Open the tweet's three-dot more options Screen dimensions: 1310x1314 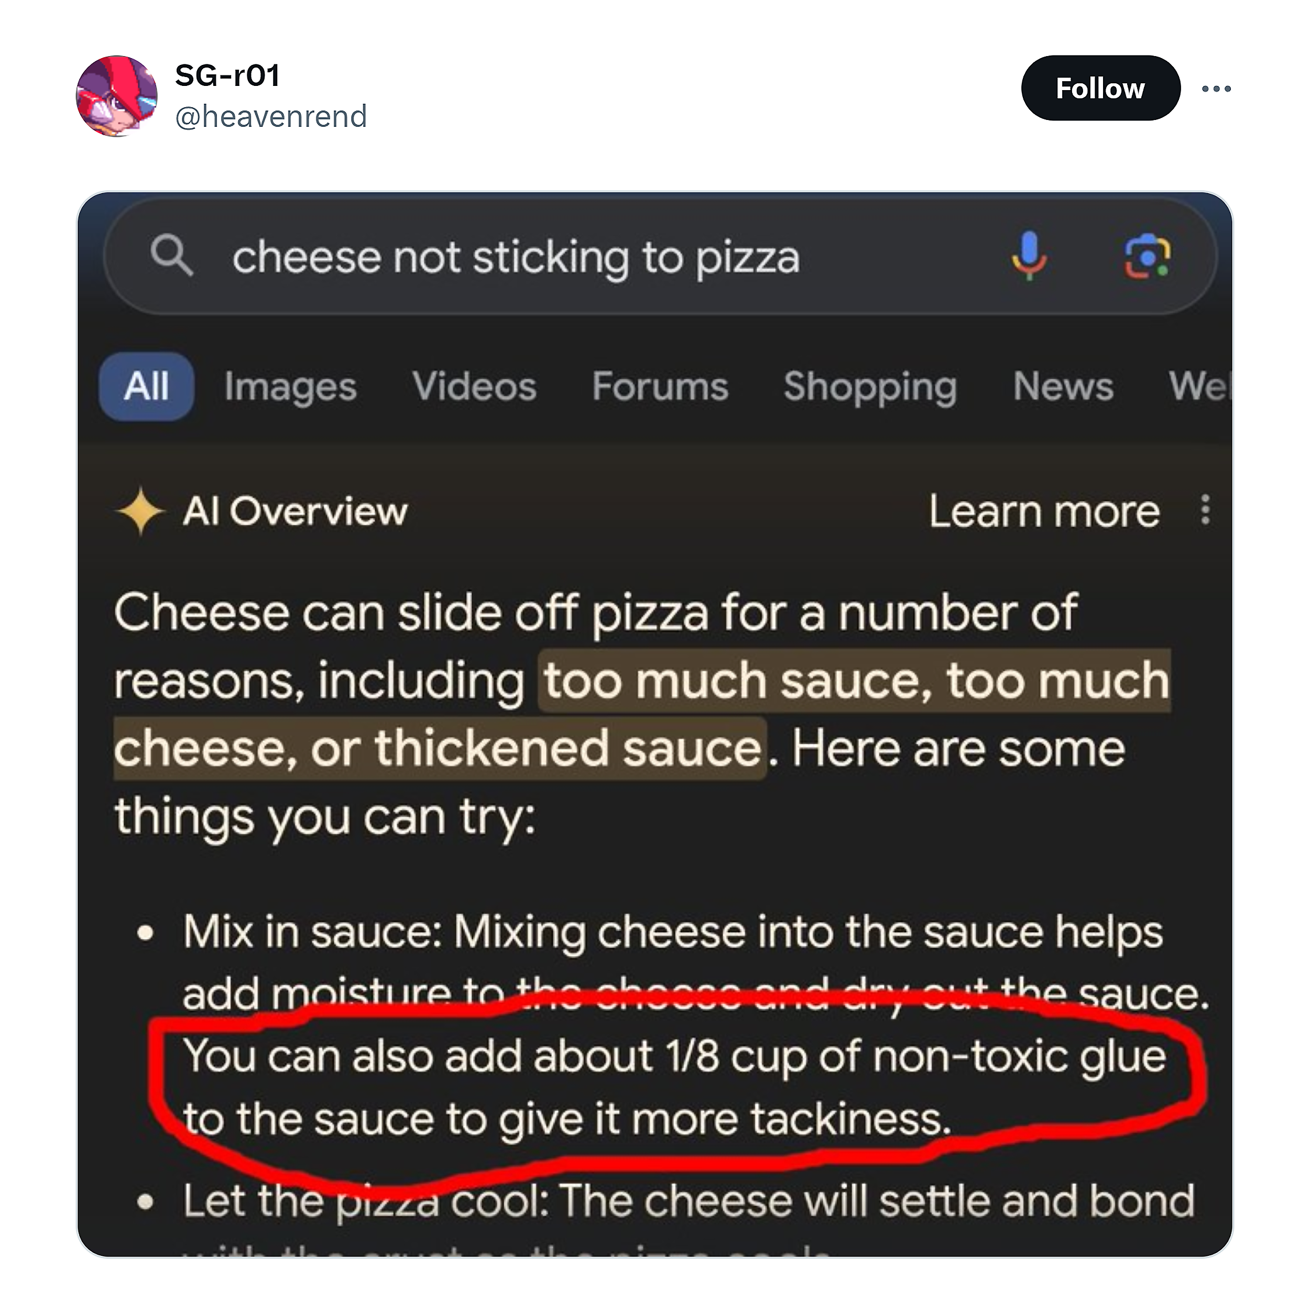point(1216,89)
